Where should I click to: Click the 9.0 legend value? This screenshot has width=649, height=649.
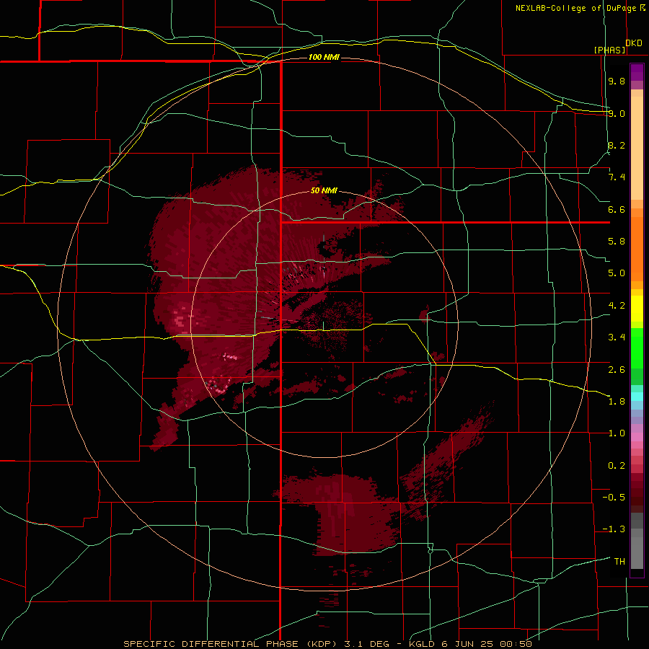[x=617, y=113]
